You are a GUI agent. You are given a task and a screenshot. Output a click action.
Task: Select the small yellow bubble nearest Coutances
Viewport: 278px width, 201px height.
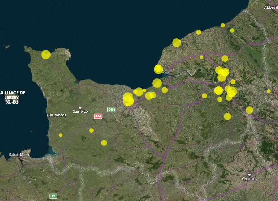(61, 135)
